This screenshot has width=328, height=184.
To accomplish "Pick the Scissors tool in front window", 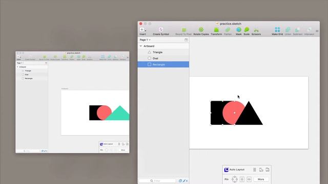I will click(x=256, y=31).
